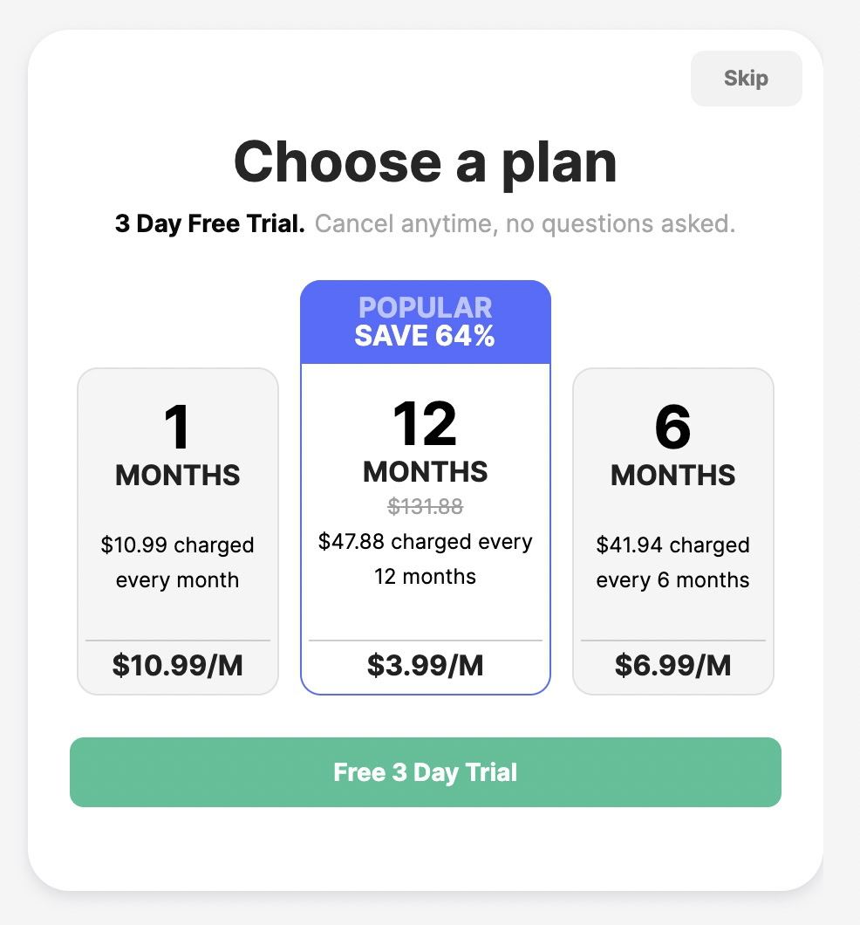Click the $10.99/M price footer
860x925 pixels.
(x=178, y=666)
